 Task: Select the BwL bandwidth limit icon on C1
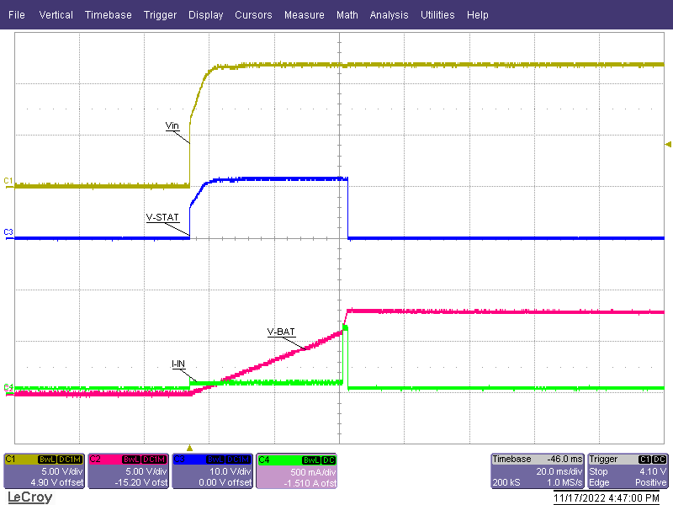click(x=47, y=460)
